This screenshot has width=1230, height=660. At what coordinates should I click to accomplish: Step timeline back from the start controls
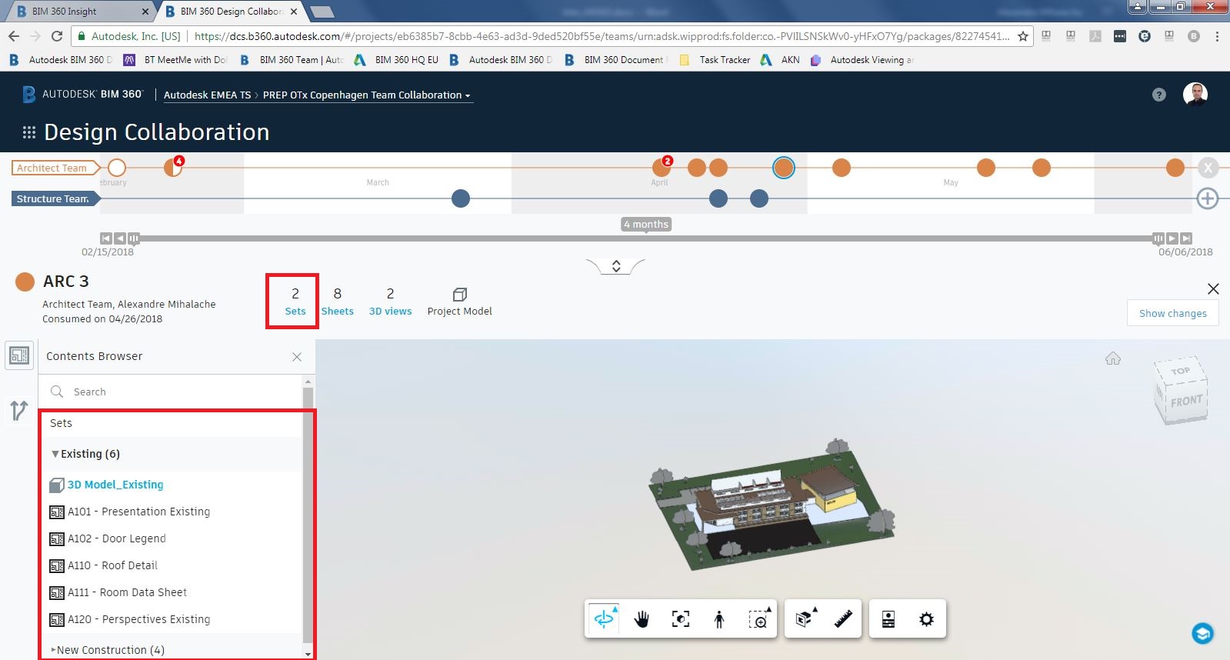coord(120,238)
